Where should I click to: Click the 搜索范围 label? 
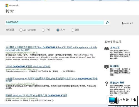(x=10, y=30)
